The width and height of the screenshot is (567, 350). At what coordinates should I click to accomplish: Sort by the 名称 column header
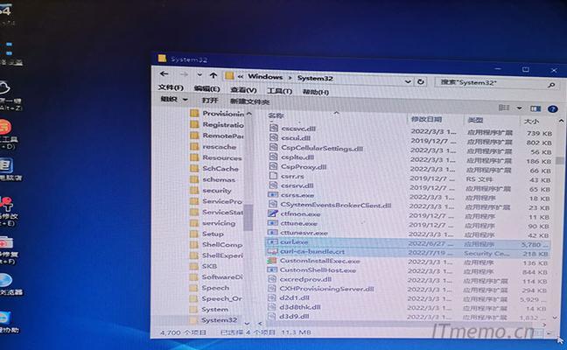[x=276, y=115]
